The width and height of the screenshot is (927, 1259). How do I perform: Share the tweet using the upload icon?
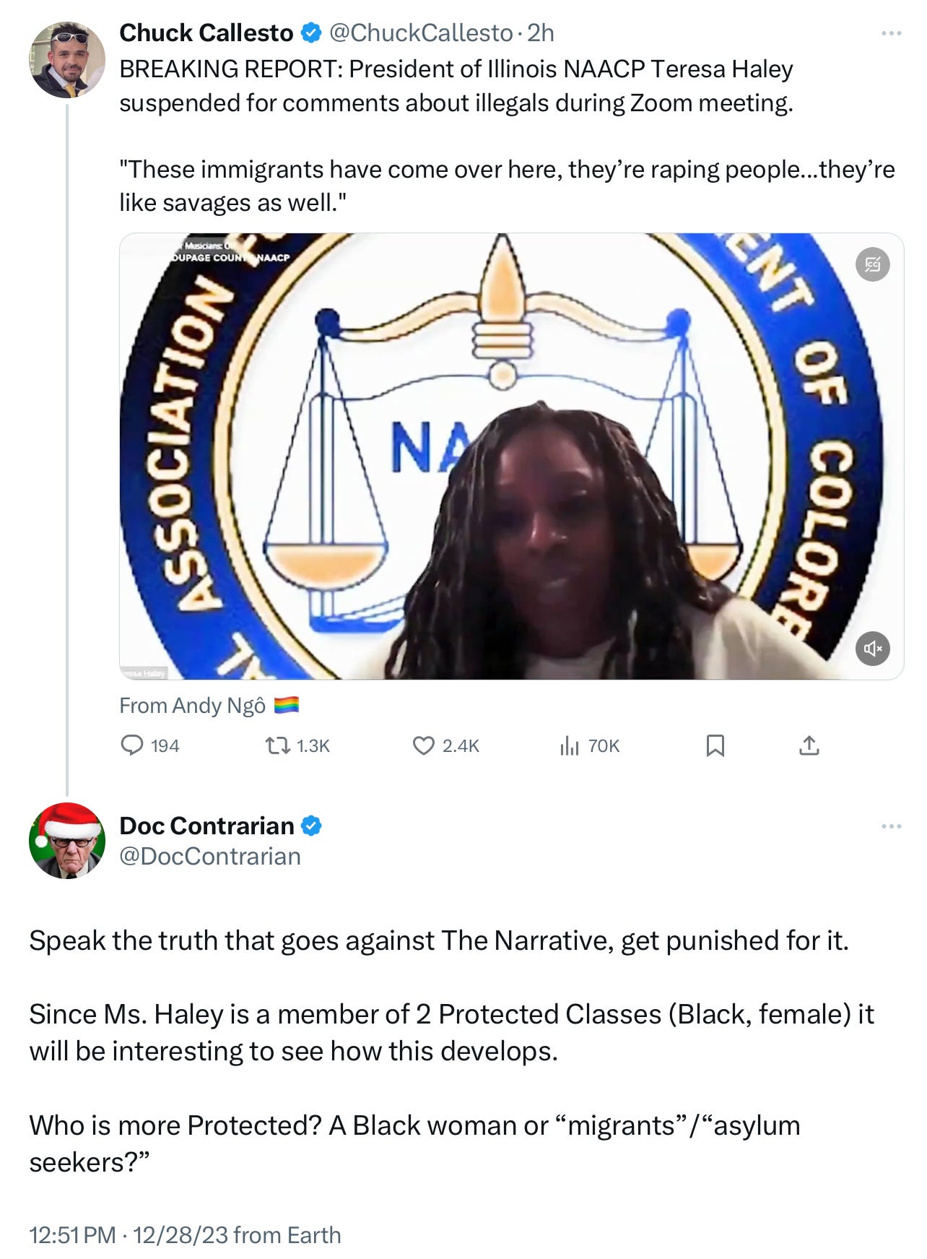(x=809, y=745)
